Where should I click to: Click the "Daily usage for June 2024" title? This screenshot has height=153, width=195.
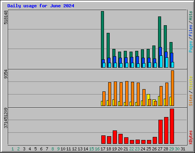coord(41,6)
